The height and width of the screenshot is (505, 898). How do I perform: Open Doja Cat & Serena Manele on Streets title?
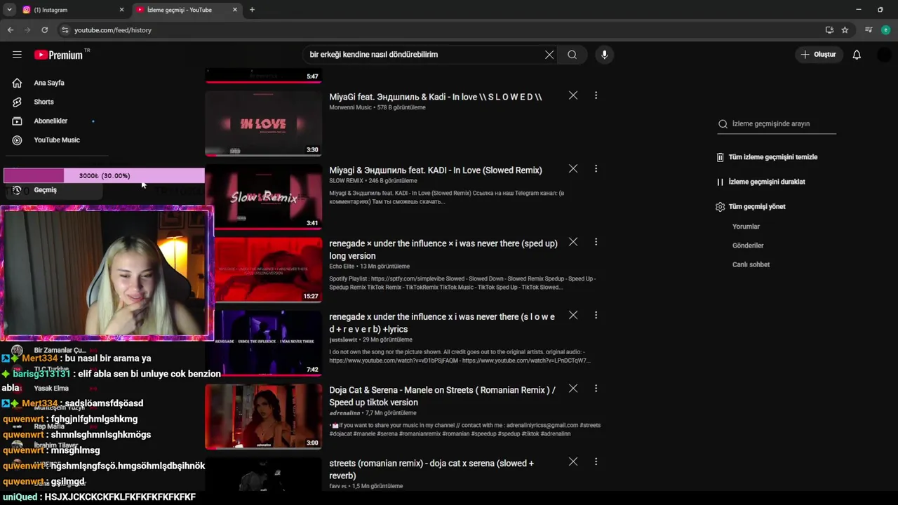[443, 396]
